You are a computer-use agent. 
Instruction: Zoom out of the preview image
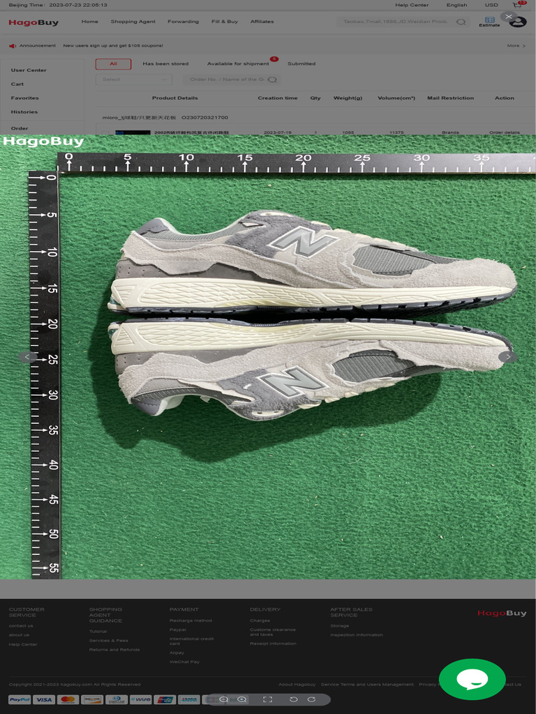[x=224, y=699]
